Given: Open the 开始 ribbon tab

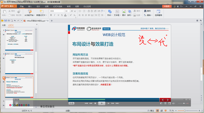Looking at the screenshot, I should [22, 6].
